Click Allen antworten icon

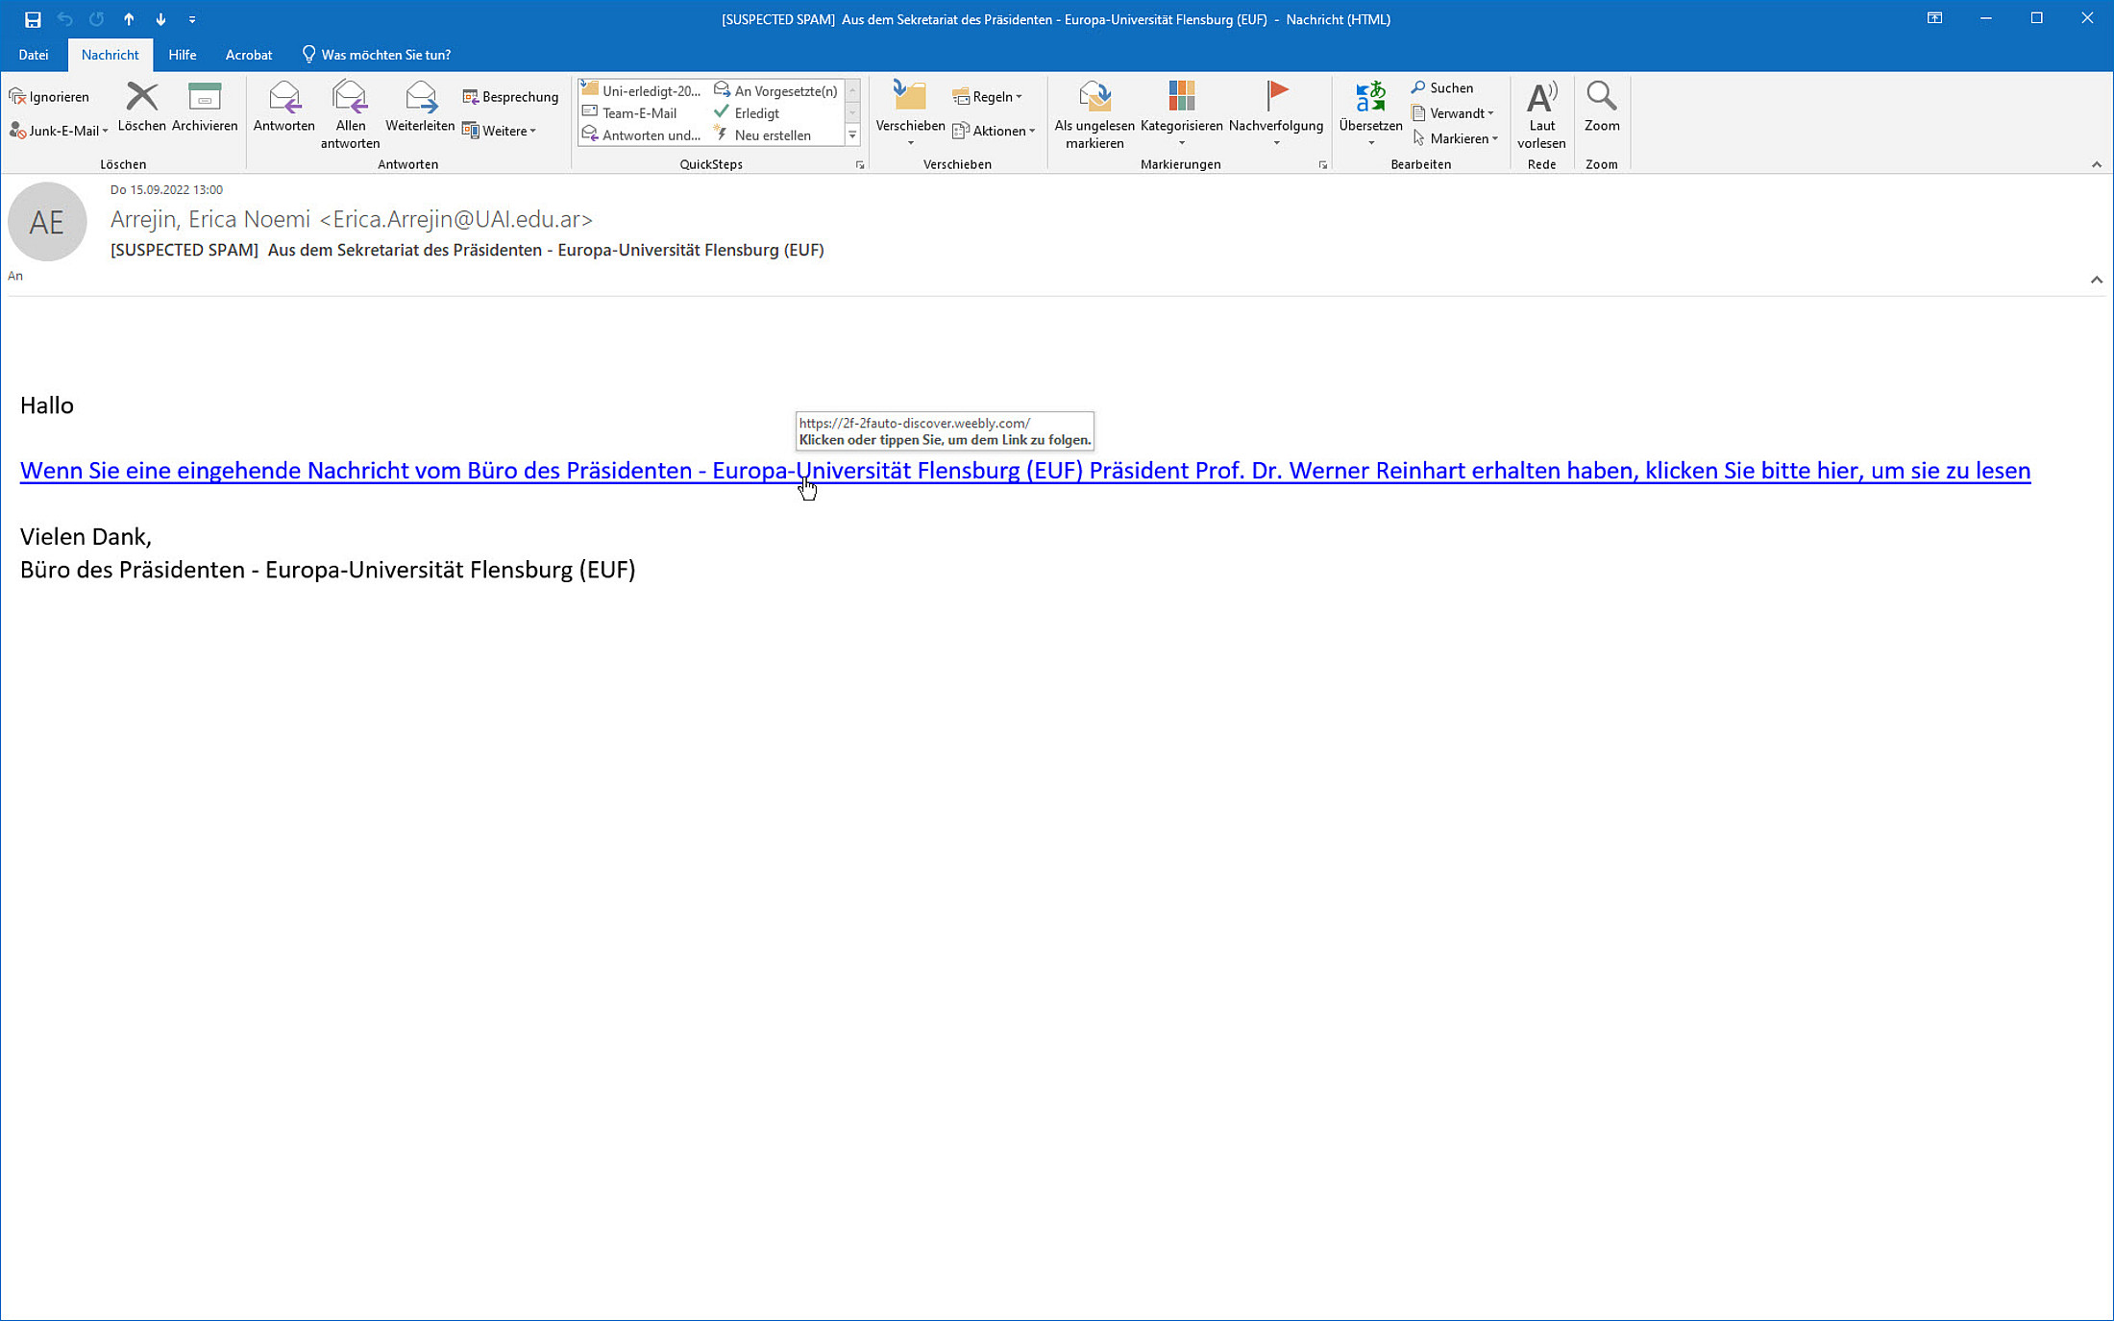350,98
